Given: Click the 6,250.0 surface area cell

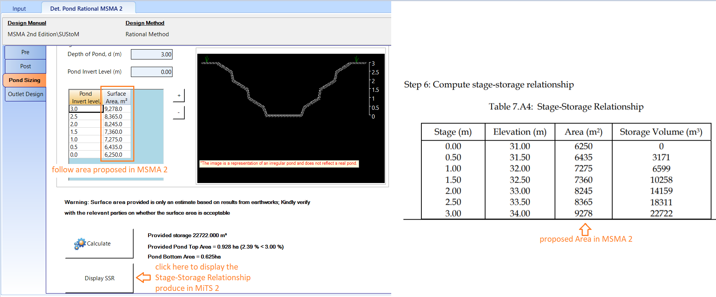Looking at the screenshot, I should [117, 155].
